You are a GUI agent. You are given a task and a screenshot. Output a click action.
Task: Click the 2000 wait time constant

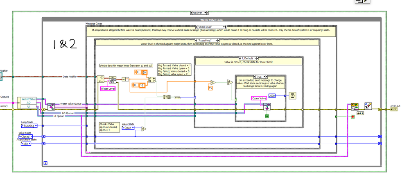(272, 96)
